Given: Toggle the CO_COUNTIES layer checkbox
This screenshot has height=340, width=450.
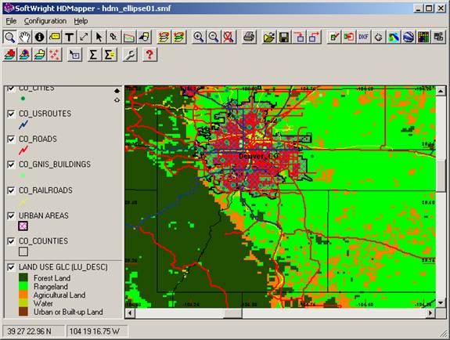Looking at the screenshot, I should [x=11, y=241].
